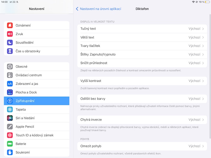This screenshot has width=211, height=158.
Task: Tap the Baterie battery icon
Action: point(10,144)
